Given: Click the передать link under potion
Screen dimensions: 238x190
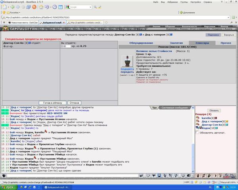Looking at the screenshot, I should [x=127, y=72].
